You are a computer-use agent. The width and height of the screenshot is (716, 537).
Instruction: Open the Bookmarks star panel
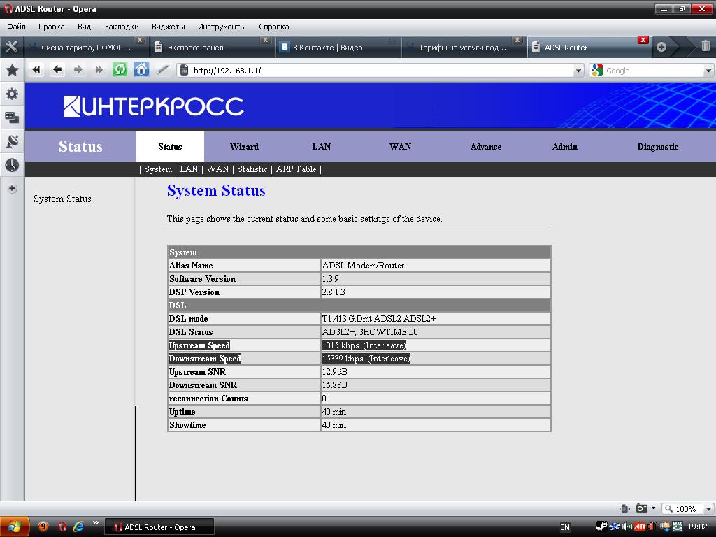(13, 70)
